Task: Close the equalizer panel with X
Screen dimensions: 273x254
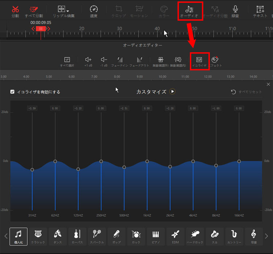Action: (268, 84)
